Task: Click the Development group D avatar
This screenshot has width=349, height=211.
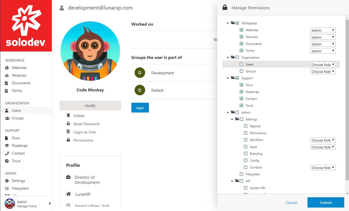Action: point(140,73)
